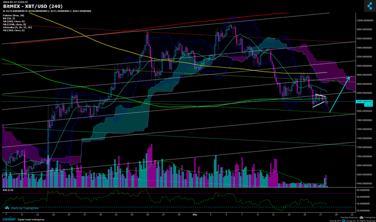Click the 'Charting library by TradingView' text
376x222 pixels.
pyautogui.click(x=358, y=218)
